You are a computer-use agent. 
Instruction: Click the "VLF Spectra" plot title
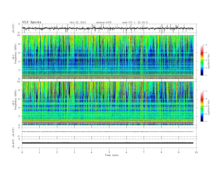coord(32,22)
